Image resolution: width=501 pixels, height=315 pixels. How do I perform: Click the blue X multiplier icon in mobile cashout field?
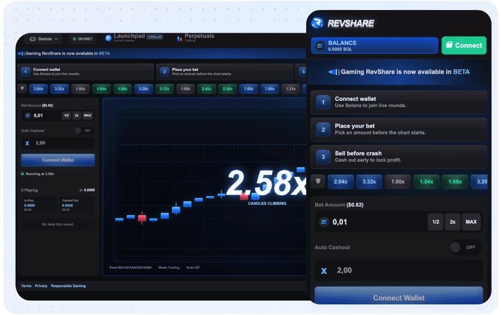point(324,271)
